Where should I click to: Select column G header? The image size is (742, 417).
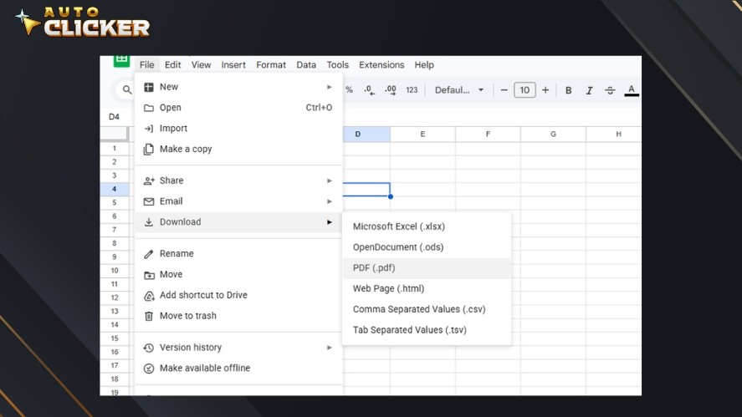pos(553,135)
